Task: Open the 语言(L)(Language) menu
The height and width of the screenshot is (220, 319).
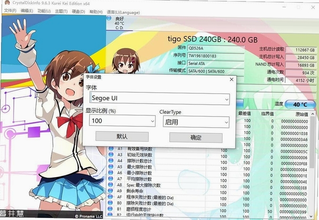Action: pyautogui.click(x=123, y=12)
